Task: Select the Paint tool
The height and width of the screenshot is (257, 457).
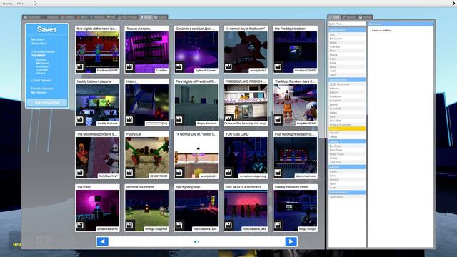Action: tap(347, 183)
